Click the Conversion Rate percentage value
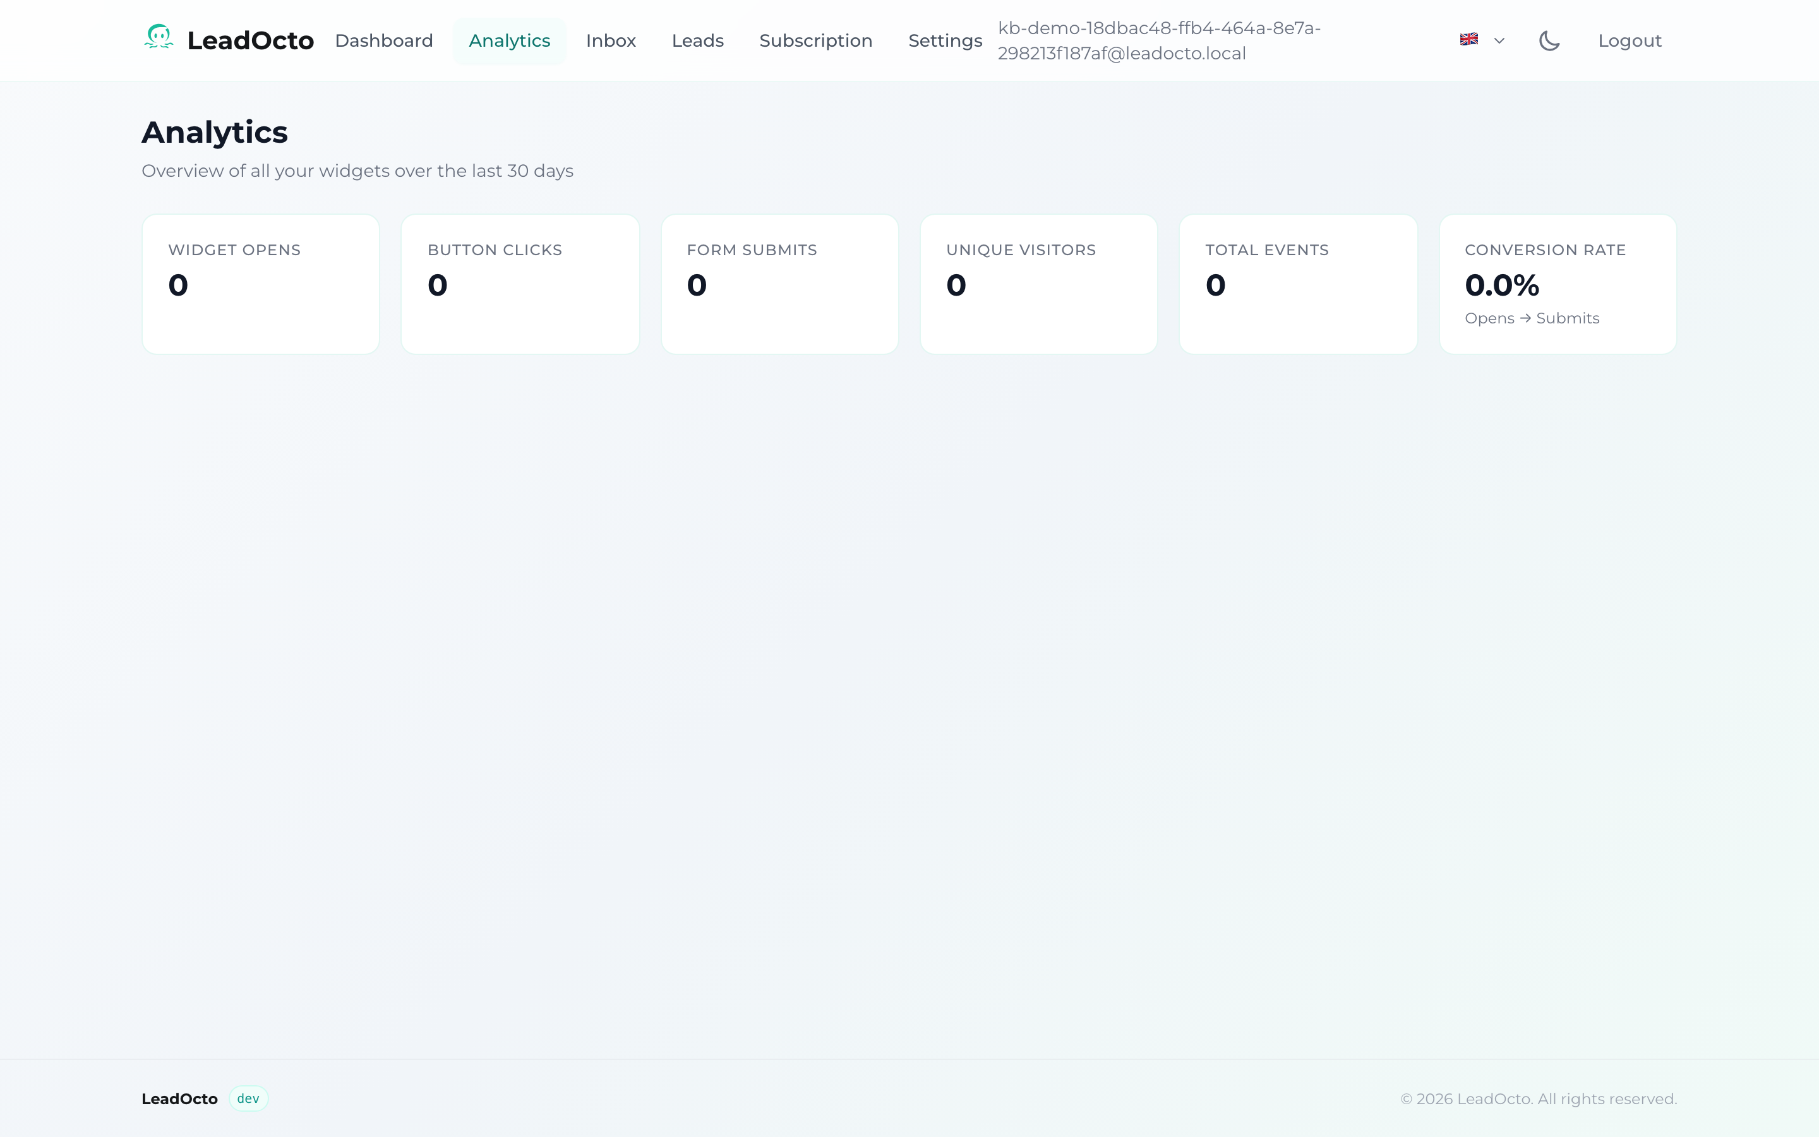This screenshot has width=1819, height=1137. 1502,284
